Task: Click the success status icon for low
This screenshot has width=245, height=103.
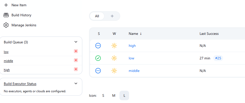Action: point(98,58)
